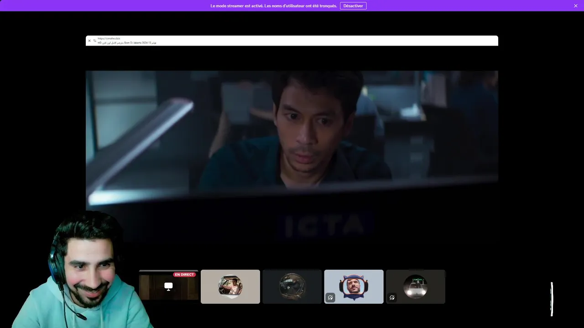Image resolution: width=584 pixels, height=328 pixels.
Task: Click the white vertical bar at the bottom right
Action: coord(552,299)
